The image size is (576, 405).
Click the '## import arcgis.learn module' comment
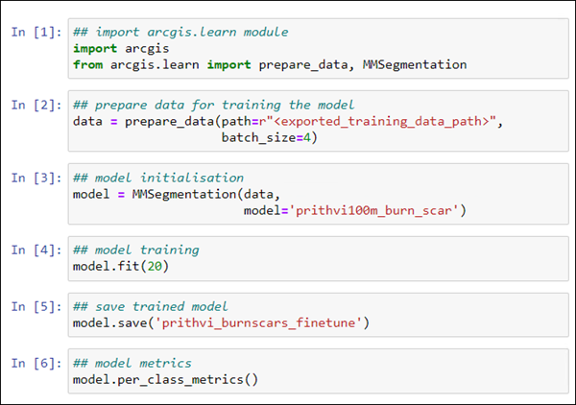(x=180, y=33)
